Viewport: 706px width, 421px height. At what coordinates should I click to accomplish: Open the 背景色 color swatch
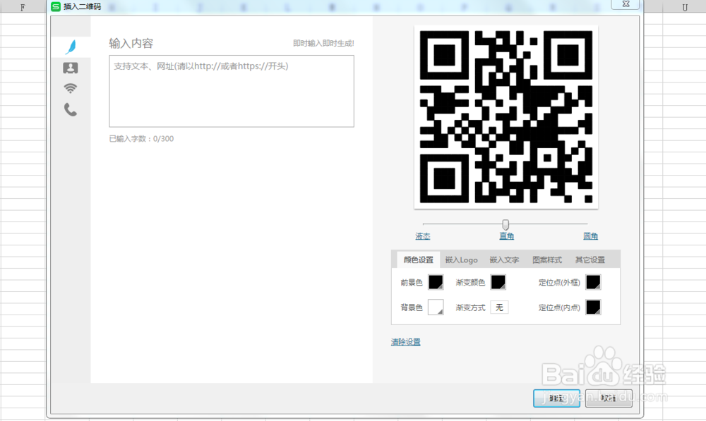pos(436,307)
